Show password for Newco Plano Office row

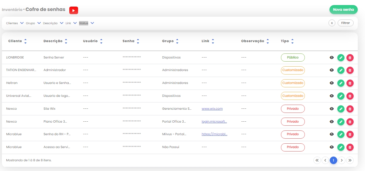[x=332, y=122]
